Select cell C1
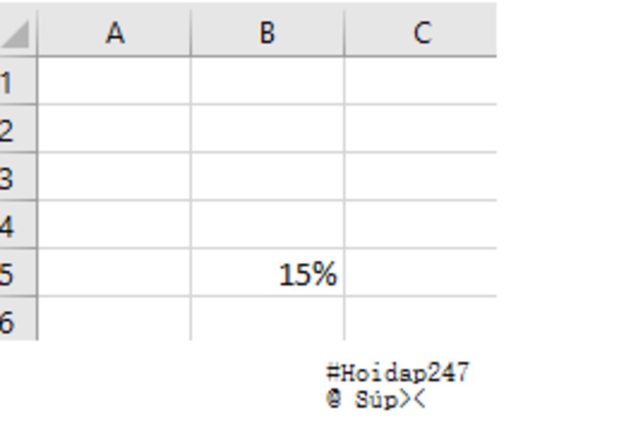The width and height of the screenshot is (619, 434). (421, 82)
